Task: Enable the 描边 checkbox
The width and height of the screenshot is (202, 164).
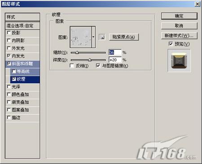Action: pos(9,118)
